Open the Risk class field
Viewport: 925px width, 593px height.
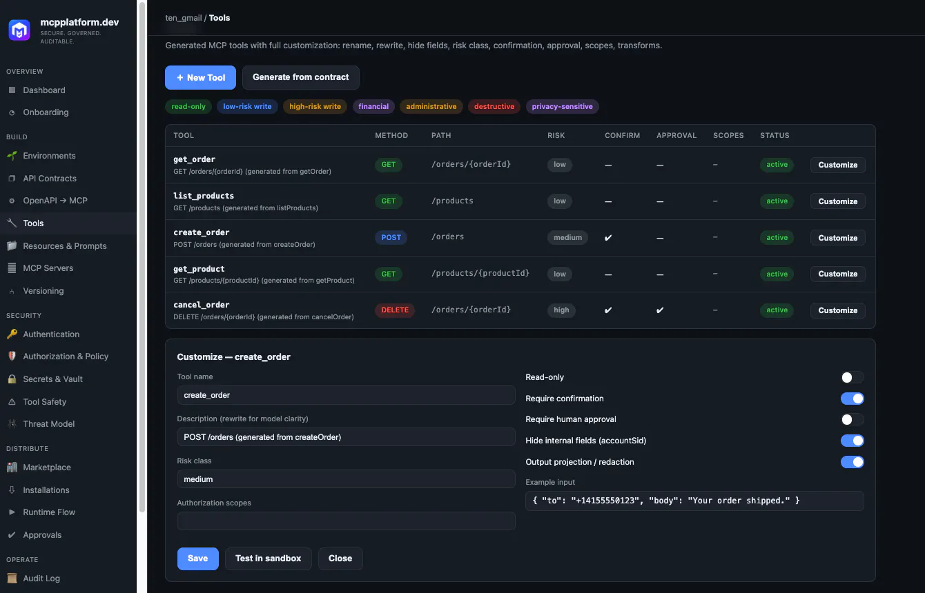[x=346, y=479]
